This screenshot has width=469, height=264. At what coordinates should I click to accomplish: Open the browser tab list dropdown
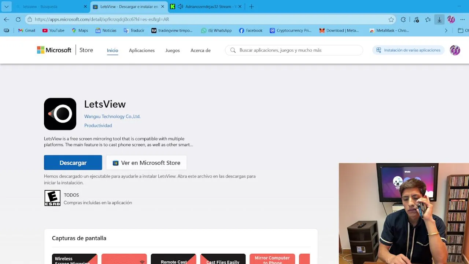click(6, 7)
